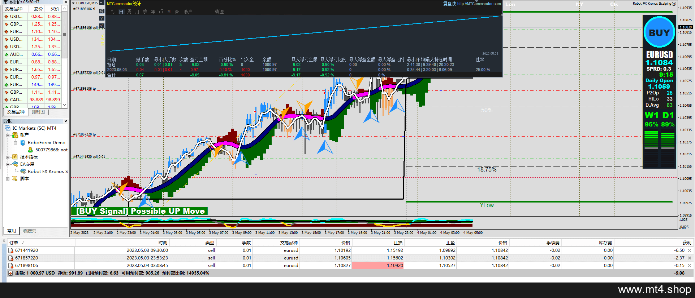This screenshot has height=298, width=695.
Task: Collapse the 账户 accounts tree node
Action: click(8, 135)
